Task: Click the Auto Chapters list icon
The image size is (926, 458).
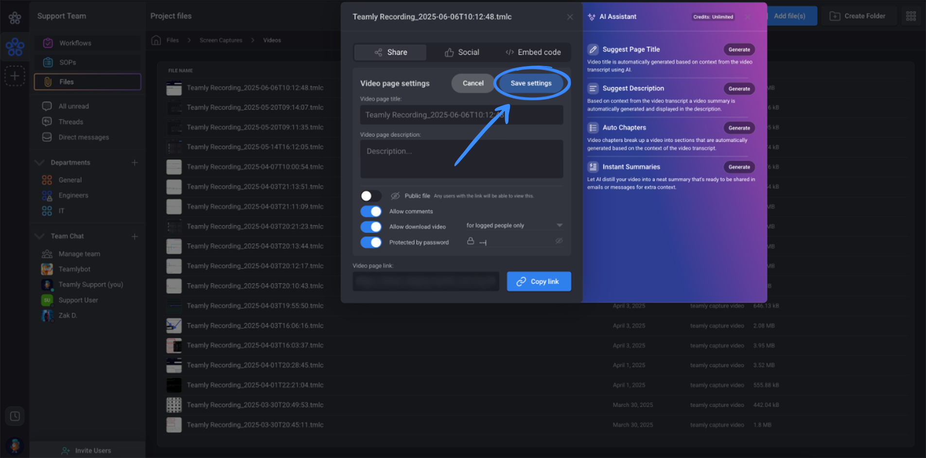Action: coord(593,127)
